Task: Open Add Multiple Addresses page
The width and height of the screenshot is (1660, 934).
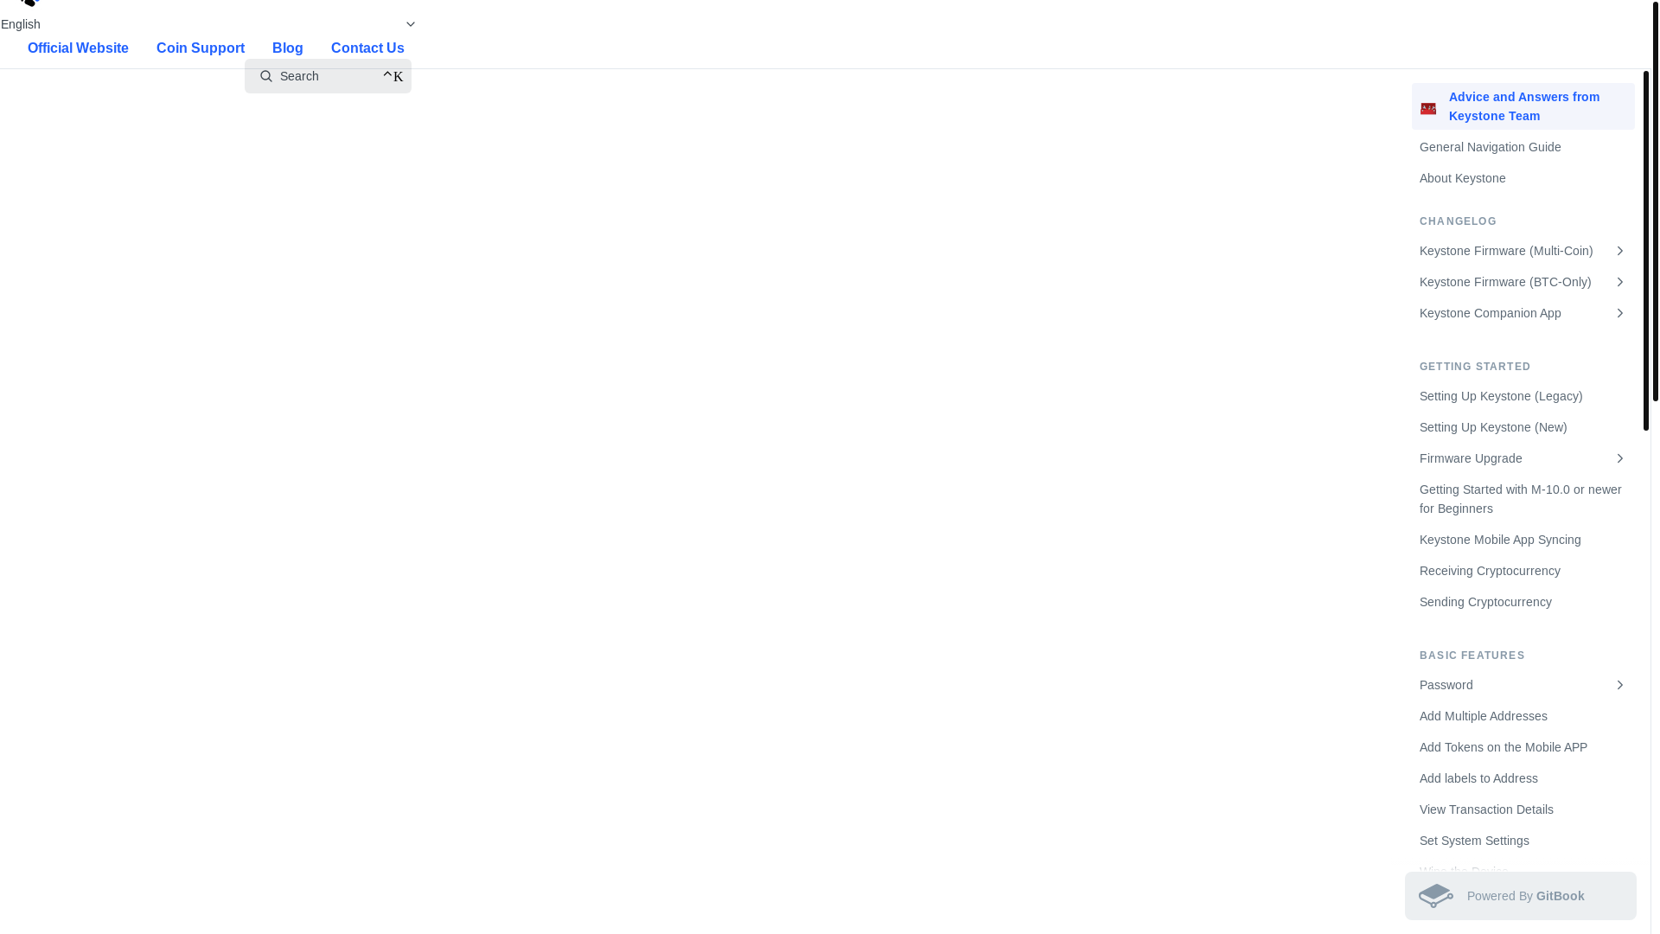Action: click(1523, 716)
